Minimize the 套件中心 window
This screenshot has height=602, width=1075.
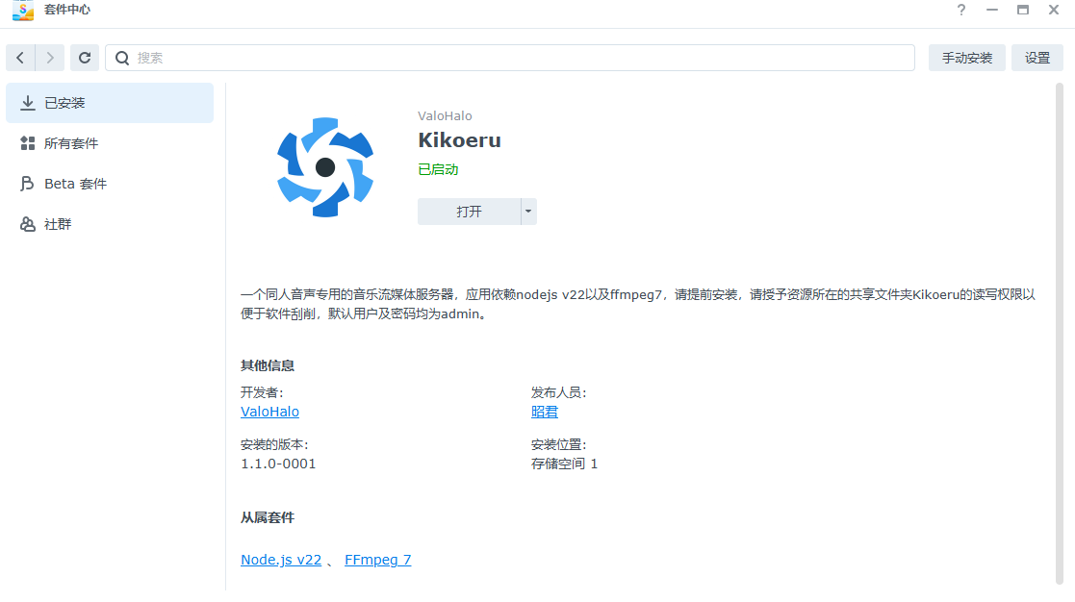pyautogui.click(x=992, y=10)
